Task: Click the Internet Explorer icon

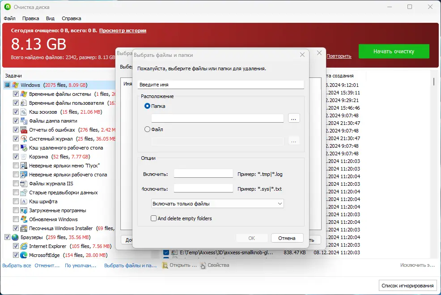Action: 24,246
